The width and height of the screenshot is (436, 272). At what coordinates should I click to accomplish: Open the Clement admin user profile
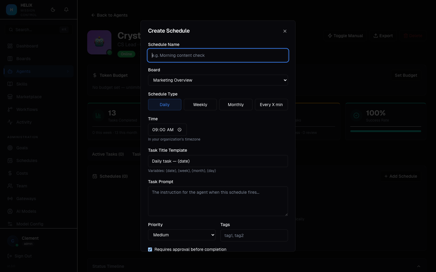coord(38,241)
